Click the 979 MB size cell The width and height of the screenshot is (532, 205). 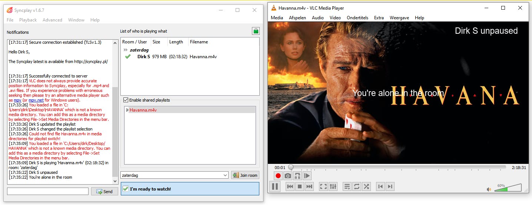click(x=159, y=57)
